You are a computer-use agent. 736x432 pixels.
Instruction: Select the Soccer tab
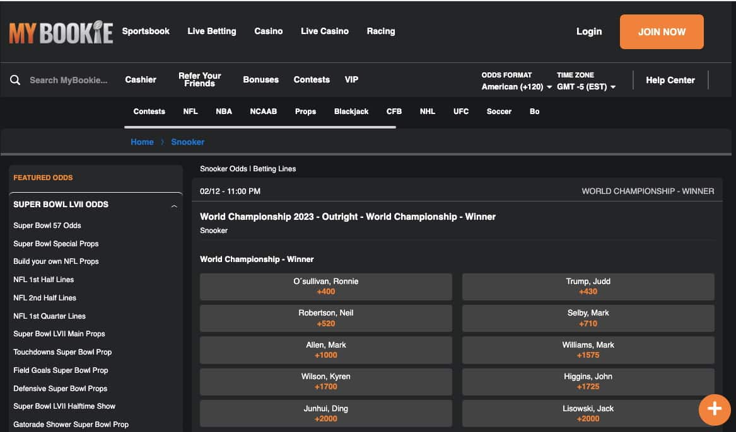click(499, 111)
